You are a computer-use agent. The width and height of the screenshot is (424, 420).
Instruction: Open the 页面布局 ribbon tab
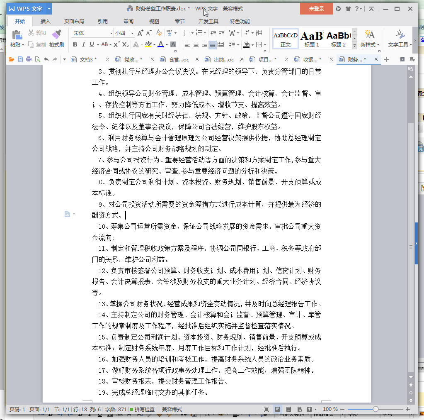pos(74,22)
